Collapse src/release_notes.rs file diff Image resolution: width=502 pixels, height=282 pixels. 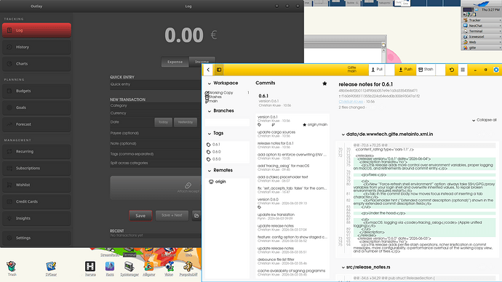pyautogui.click(x=343, y=267)
